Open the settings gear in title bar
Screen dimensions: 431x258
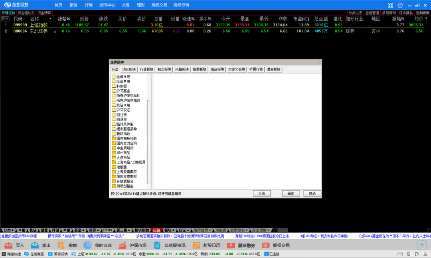coord(400,5)
